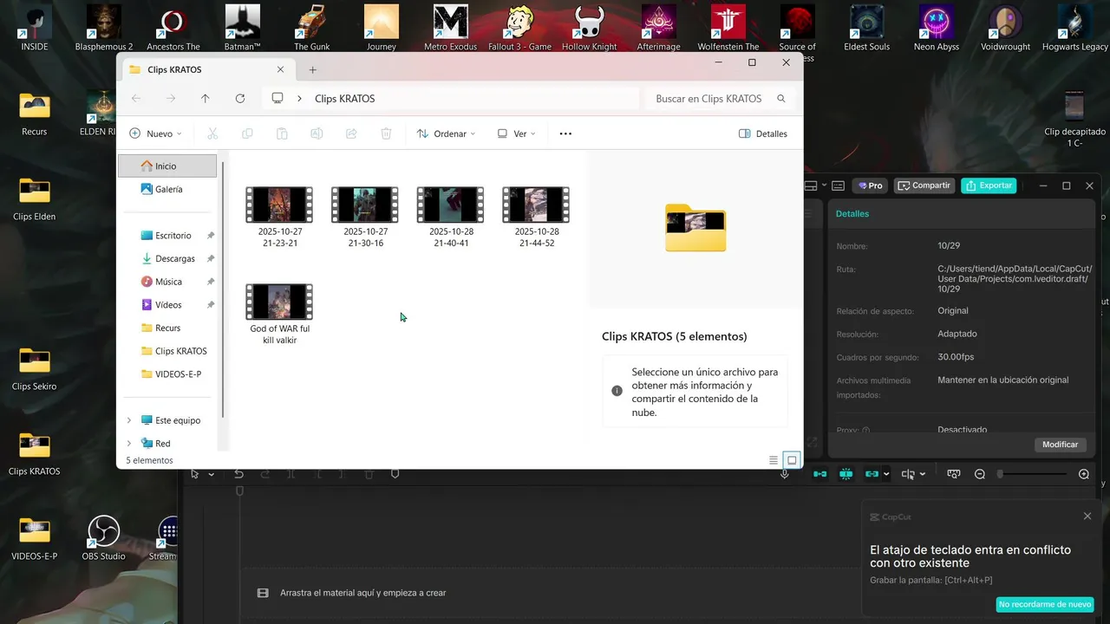The height and width of the screenshot is (624, 1110).
Task: Click the Modificar button in Detalles panel
Action: point(1060,444)
